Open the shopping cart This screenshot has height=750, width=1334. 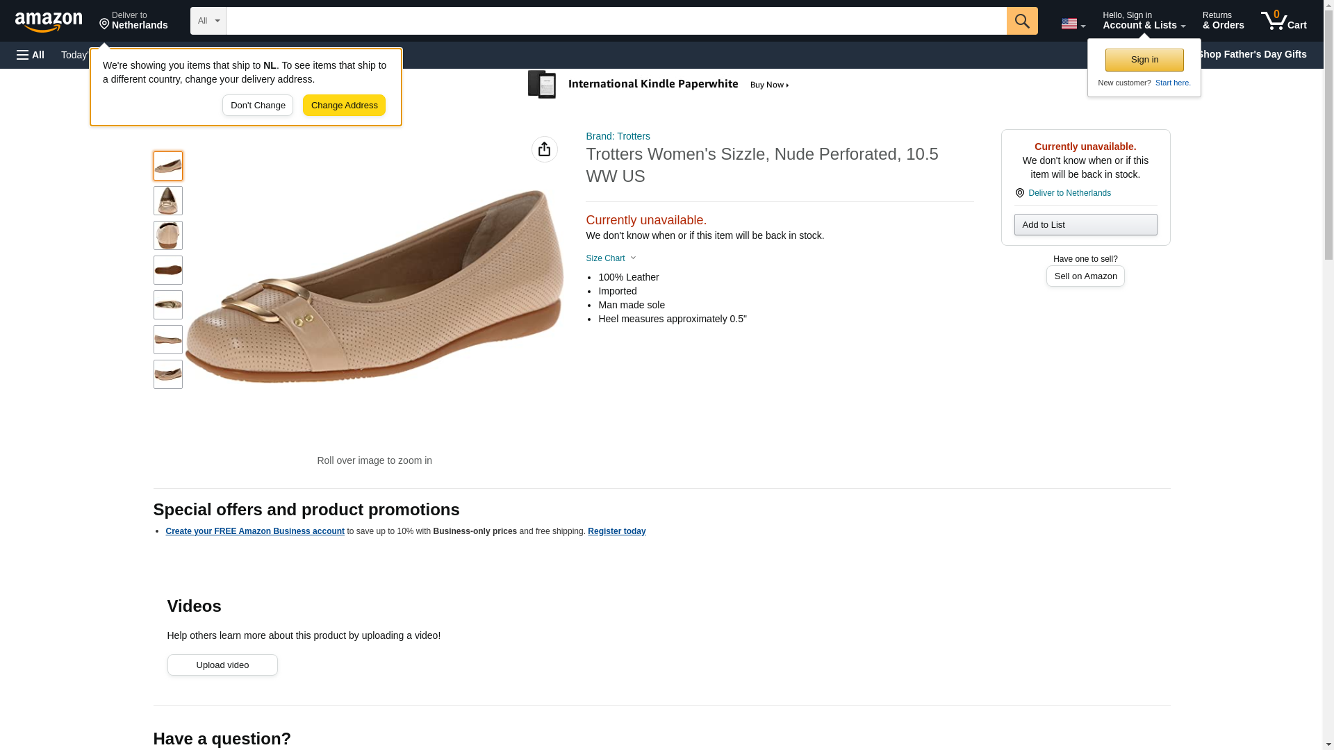coord(1283,21)
